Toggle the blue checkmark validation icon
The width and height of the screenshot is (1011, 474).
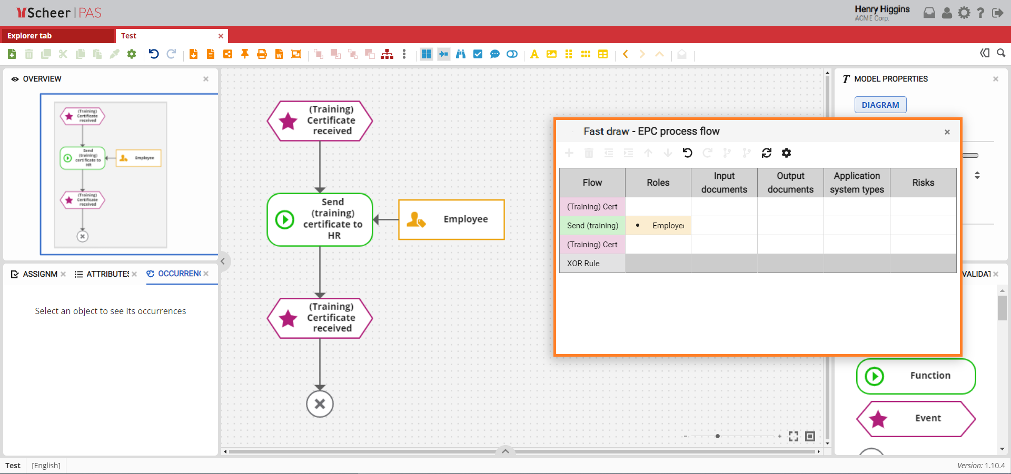[x=478, y=54]
